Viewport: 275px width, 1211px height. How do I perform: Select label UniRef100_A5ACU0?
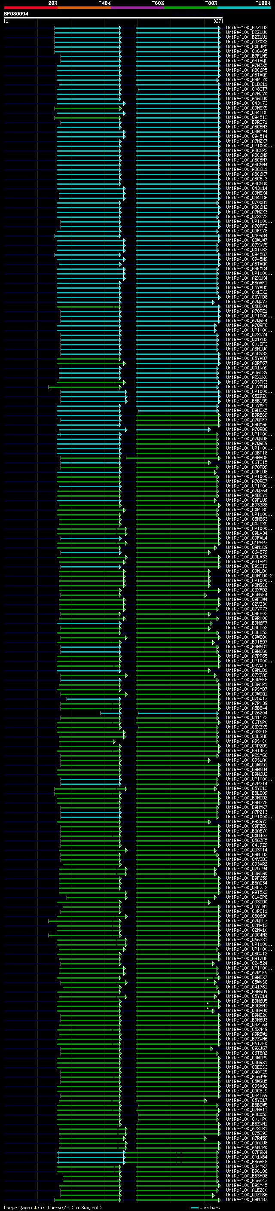click(x=247, y=99)
